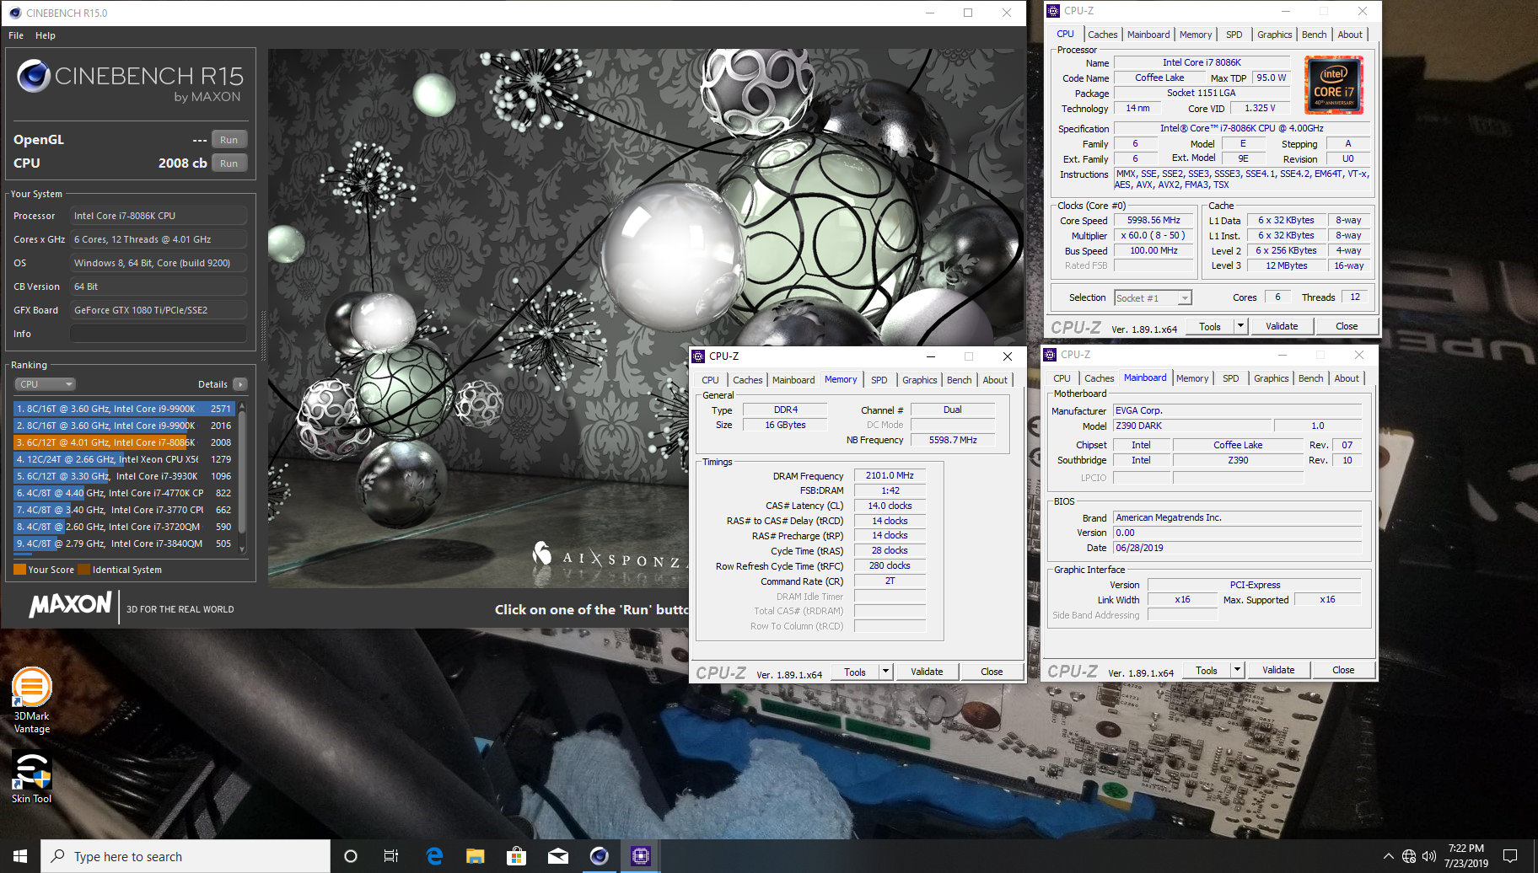
Task: Click Tools button in Memory CPU-Z window
Action: point(855,672)
